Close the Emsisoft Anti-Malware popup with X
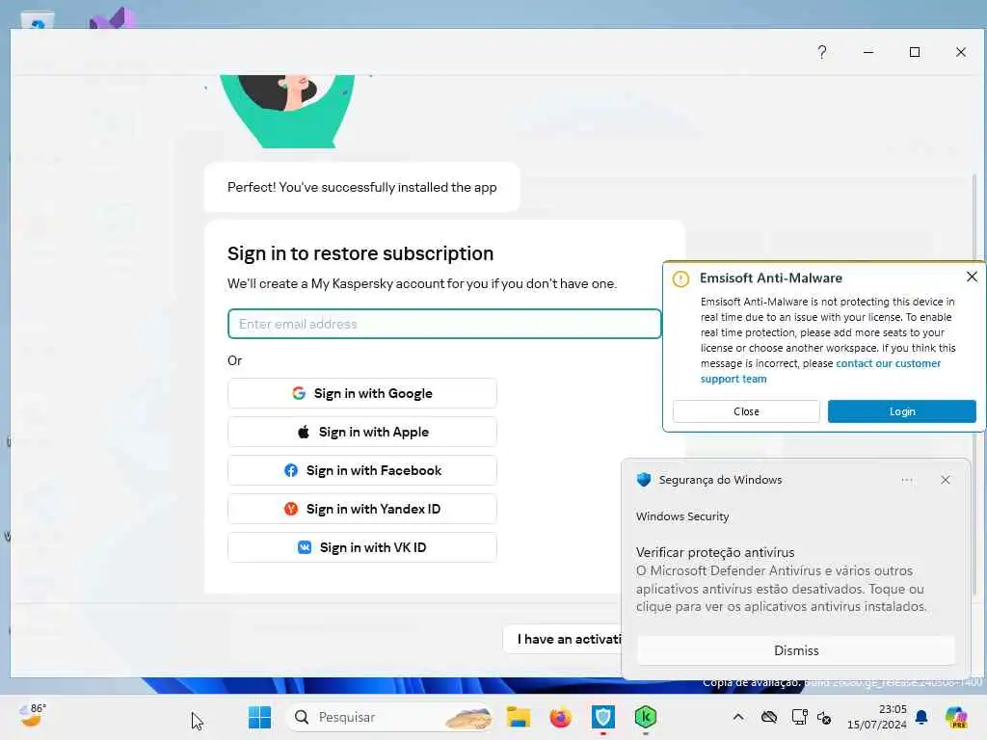Viewport: 987px width, 740px height. pyautogui.click(x=972, y=277)
